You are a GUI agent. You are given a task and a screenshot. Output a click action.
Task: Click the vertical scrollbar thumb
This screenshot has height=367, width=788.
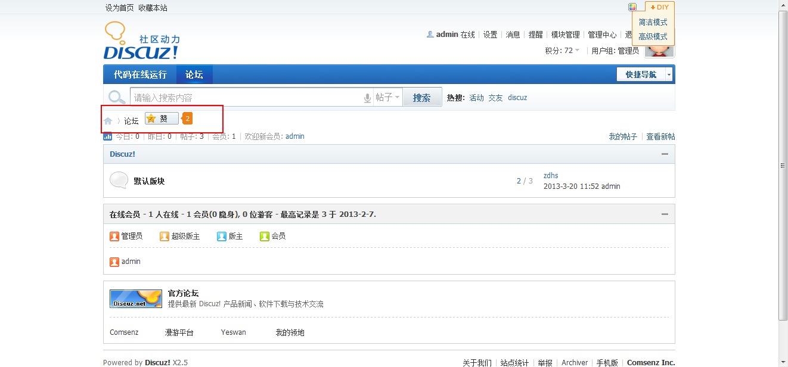point(783,165)
